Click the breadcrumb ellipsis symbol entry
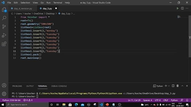The height and width of the screenshot is (107, 191). pos(74,14)
